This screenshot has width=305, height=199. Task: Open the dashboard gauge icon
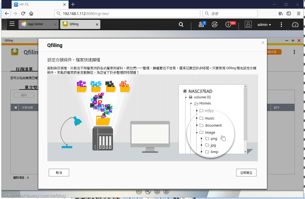pyautogui.click(x=295, y=24)
